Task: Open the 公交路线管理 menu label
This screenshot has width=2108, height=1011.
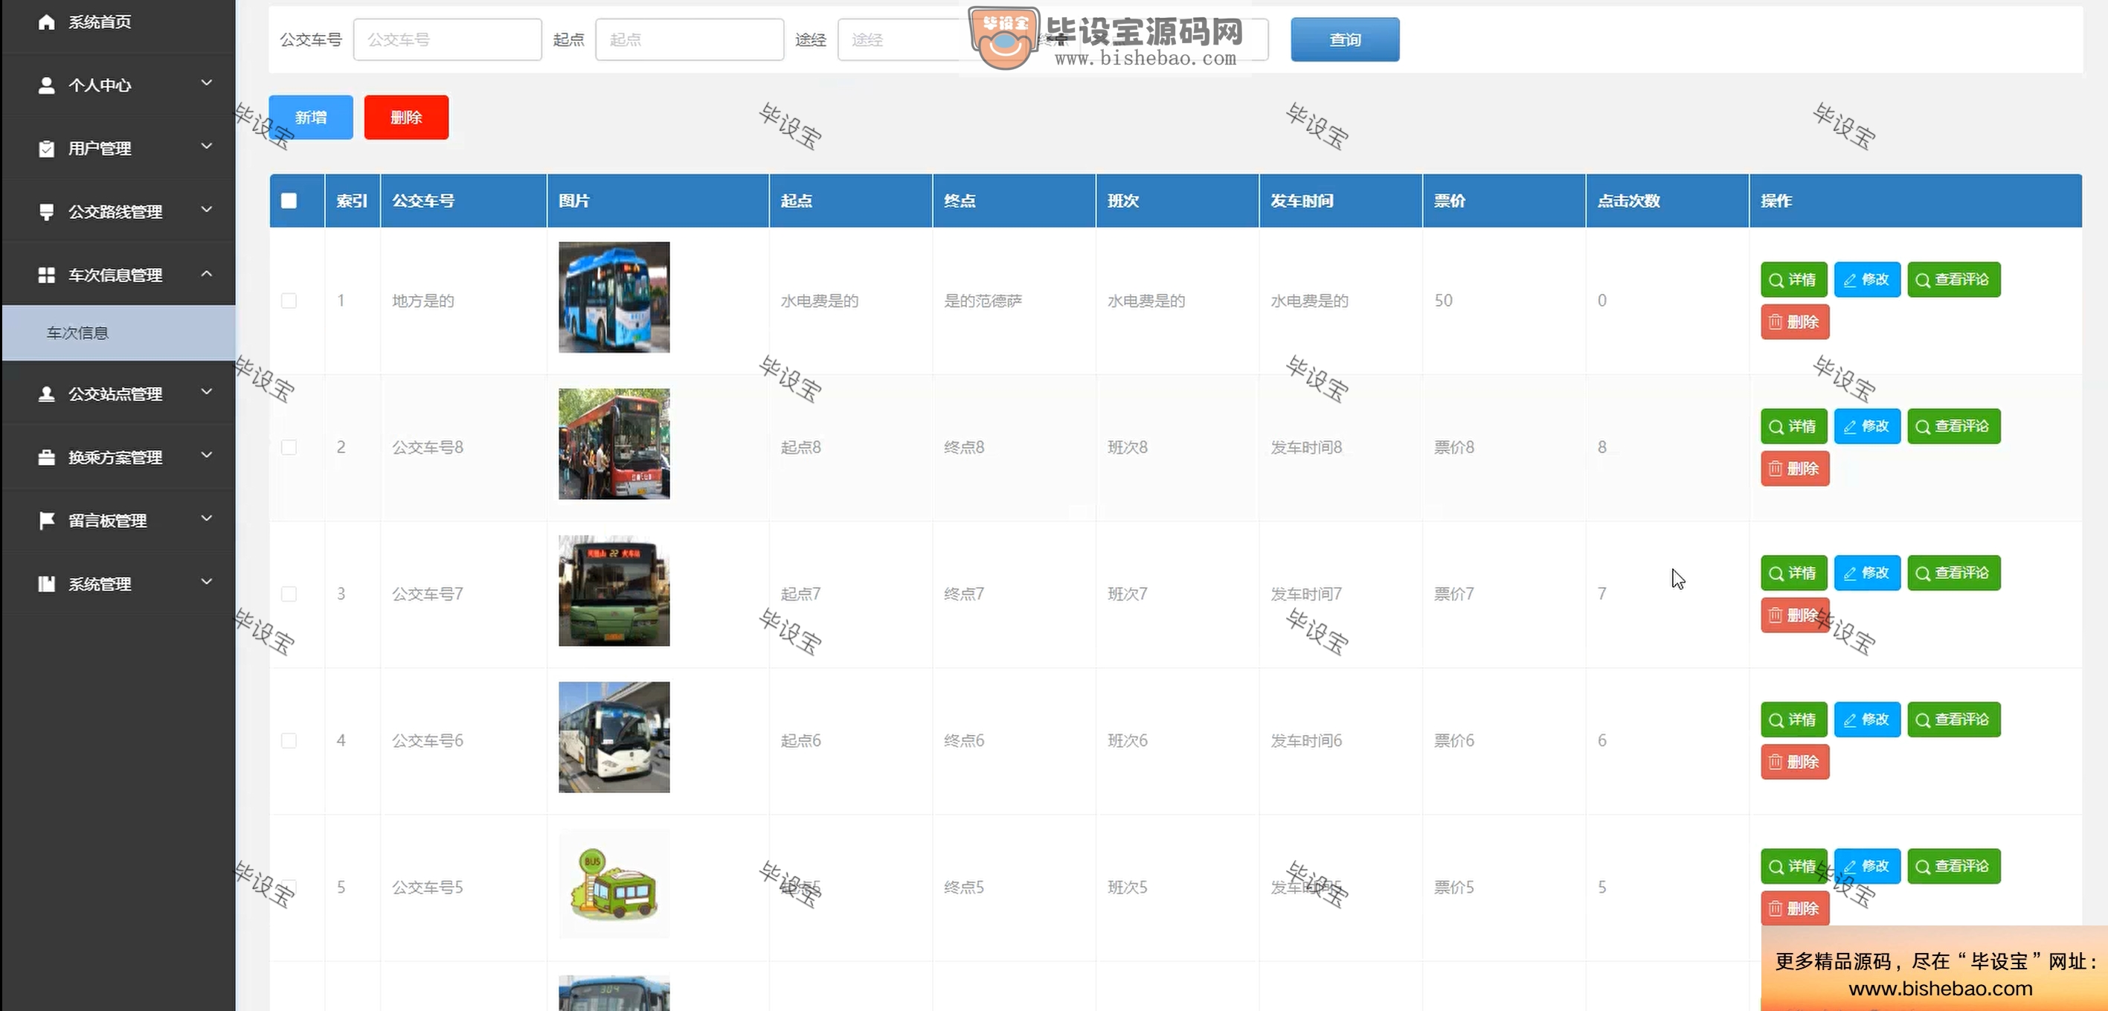Action: tap(115, 212)
